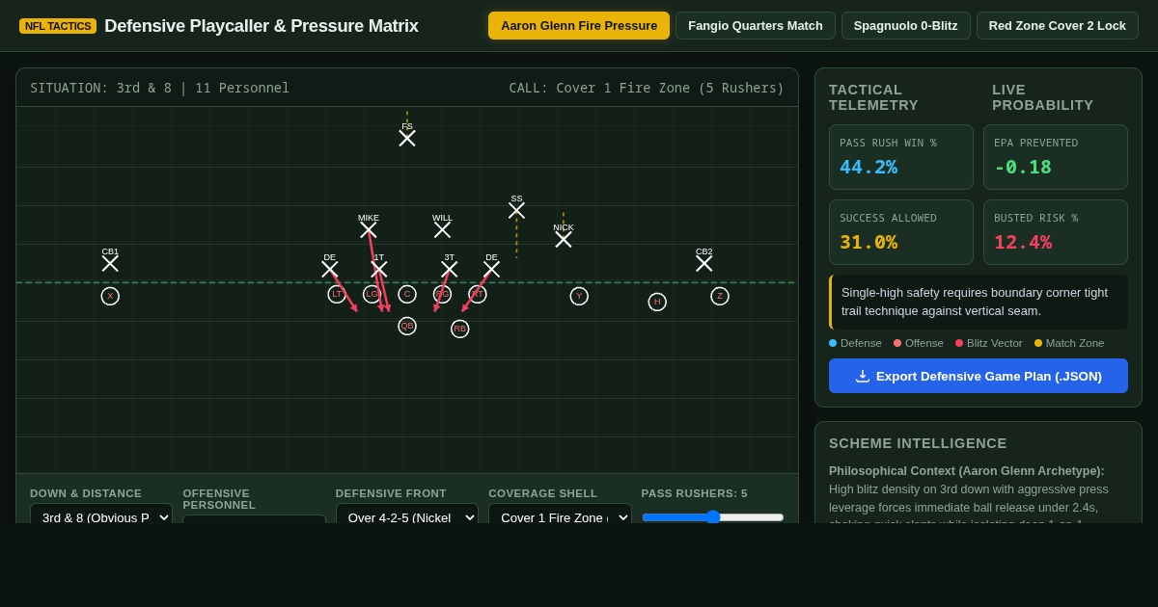Click the Offense legend label
Screen dimensions: 1158x607
pyautogui.click(x=925, y=343)
